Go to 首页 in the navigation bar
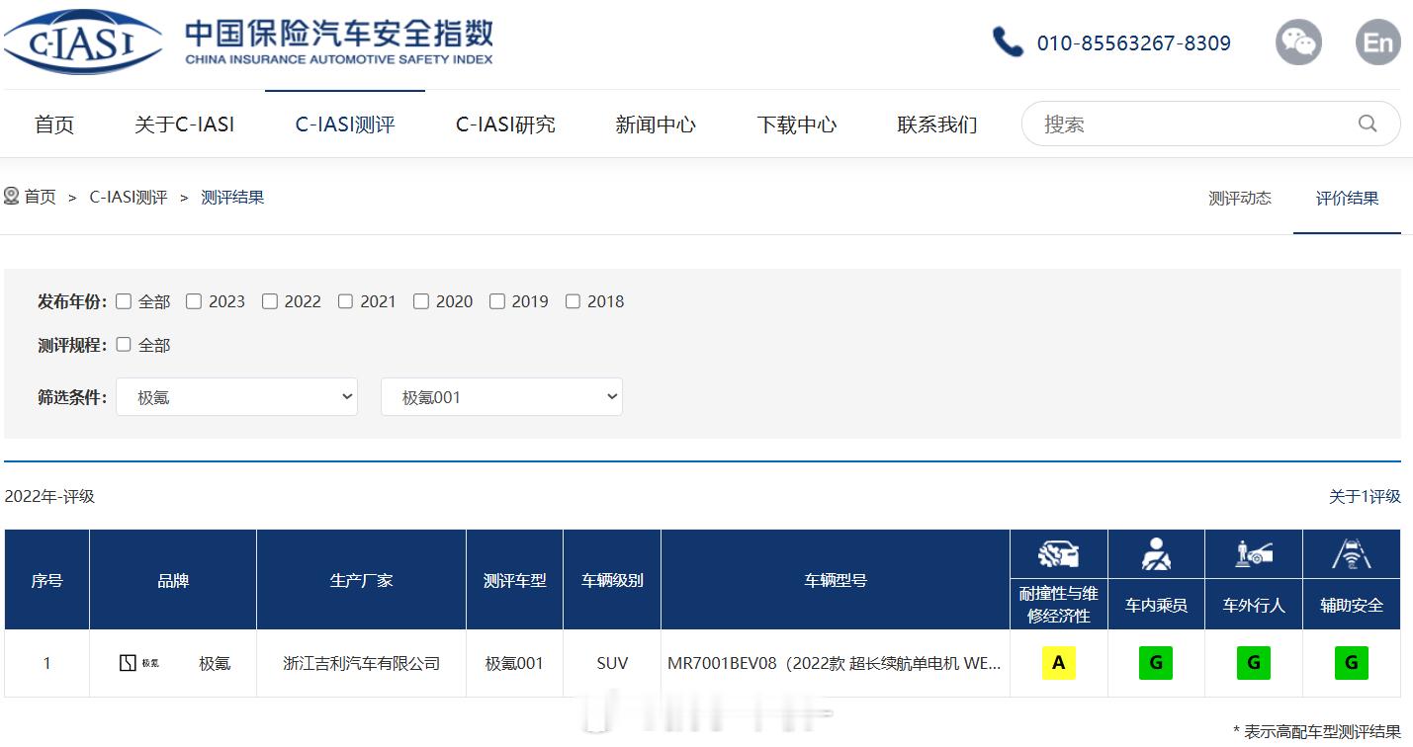 [x=54, y=124]
